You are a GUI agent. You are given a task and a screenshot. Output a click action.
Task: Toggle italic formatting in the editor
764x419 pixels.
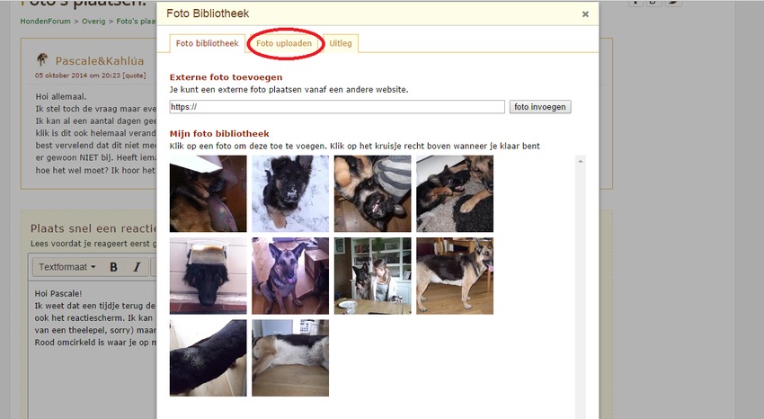point(137,267)
